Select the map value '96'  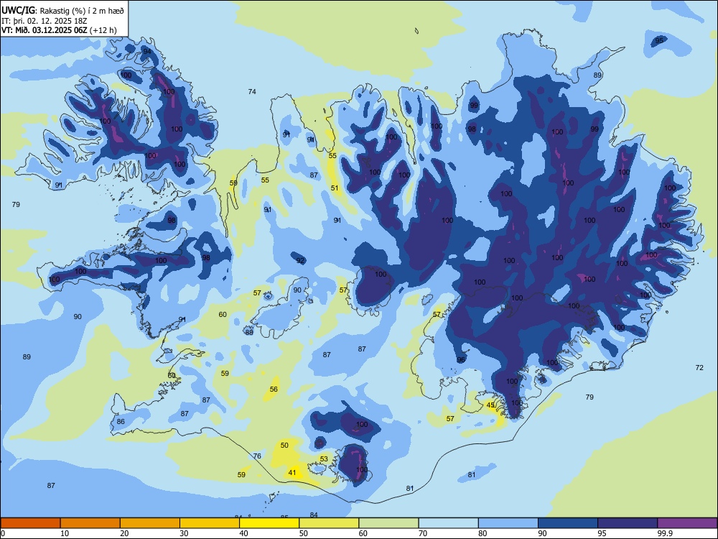[461, 360]
